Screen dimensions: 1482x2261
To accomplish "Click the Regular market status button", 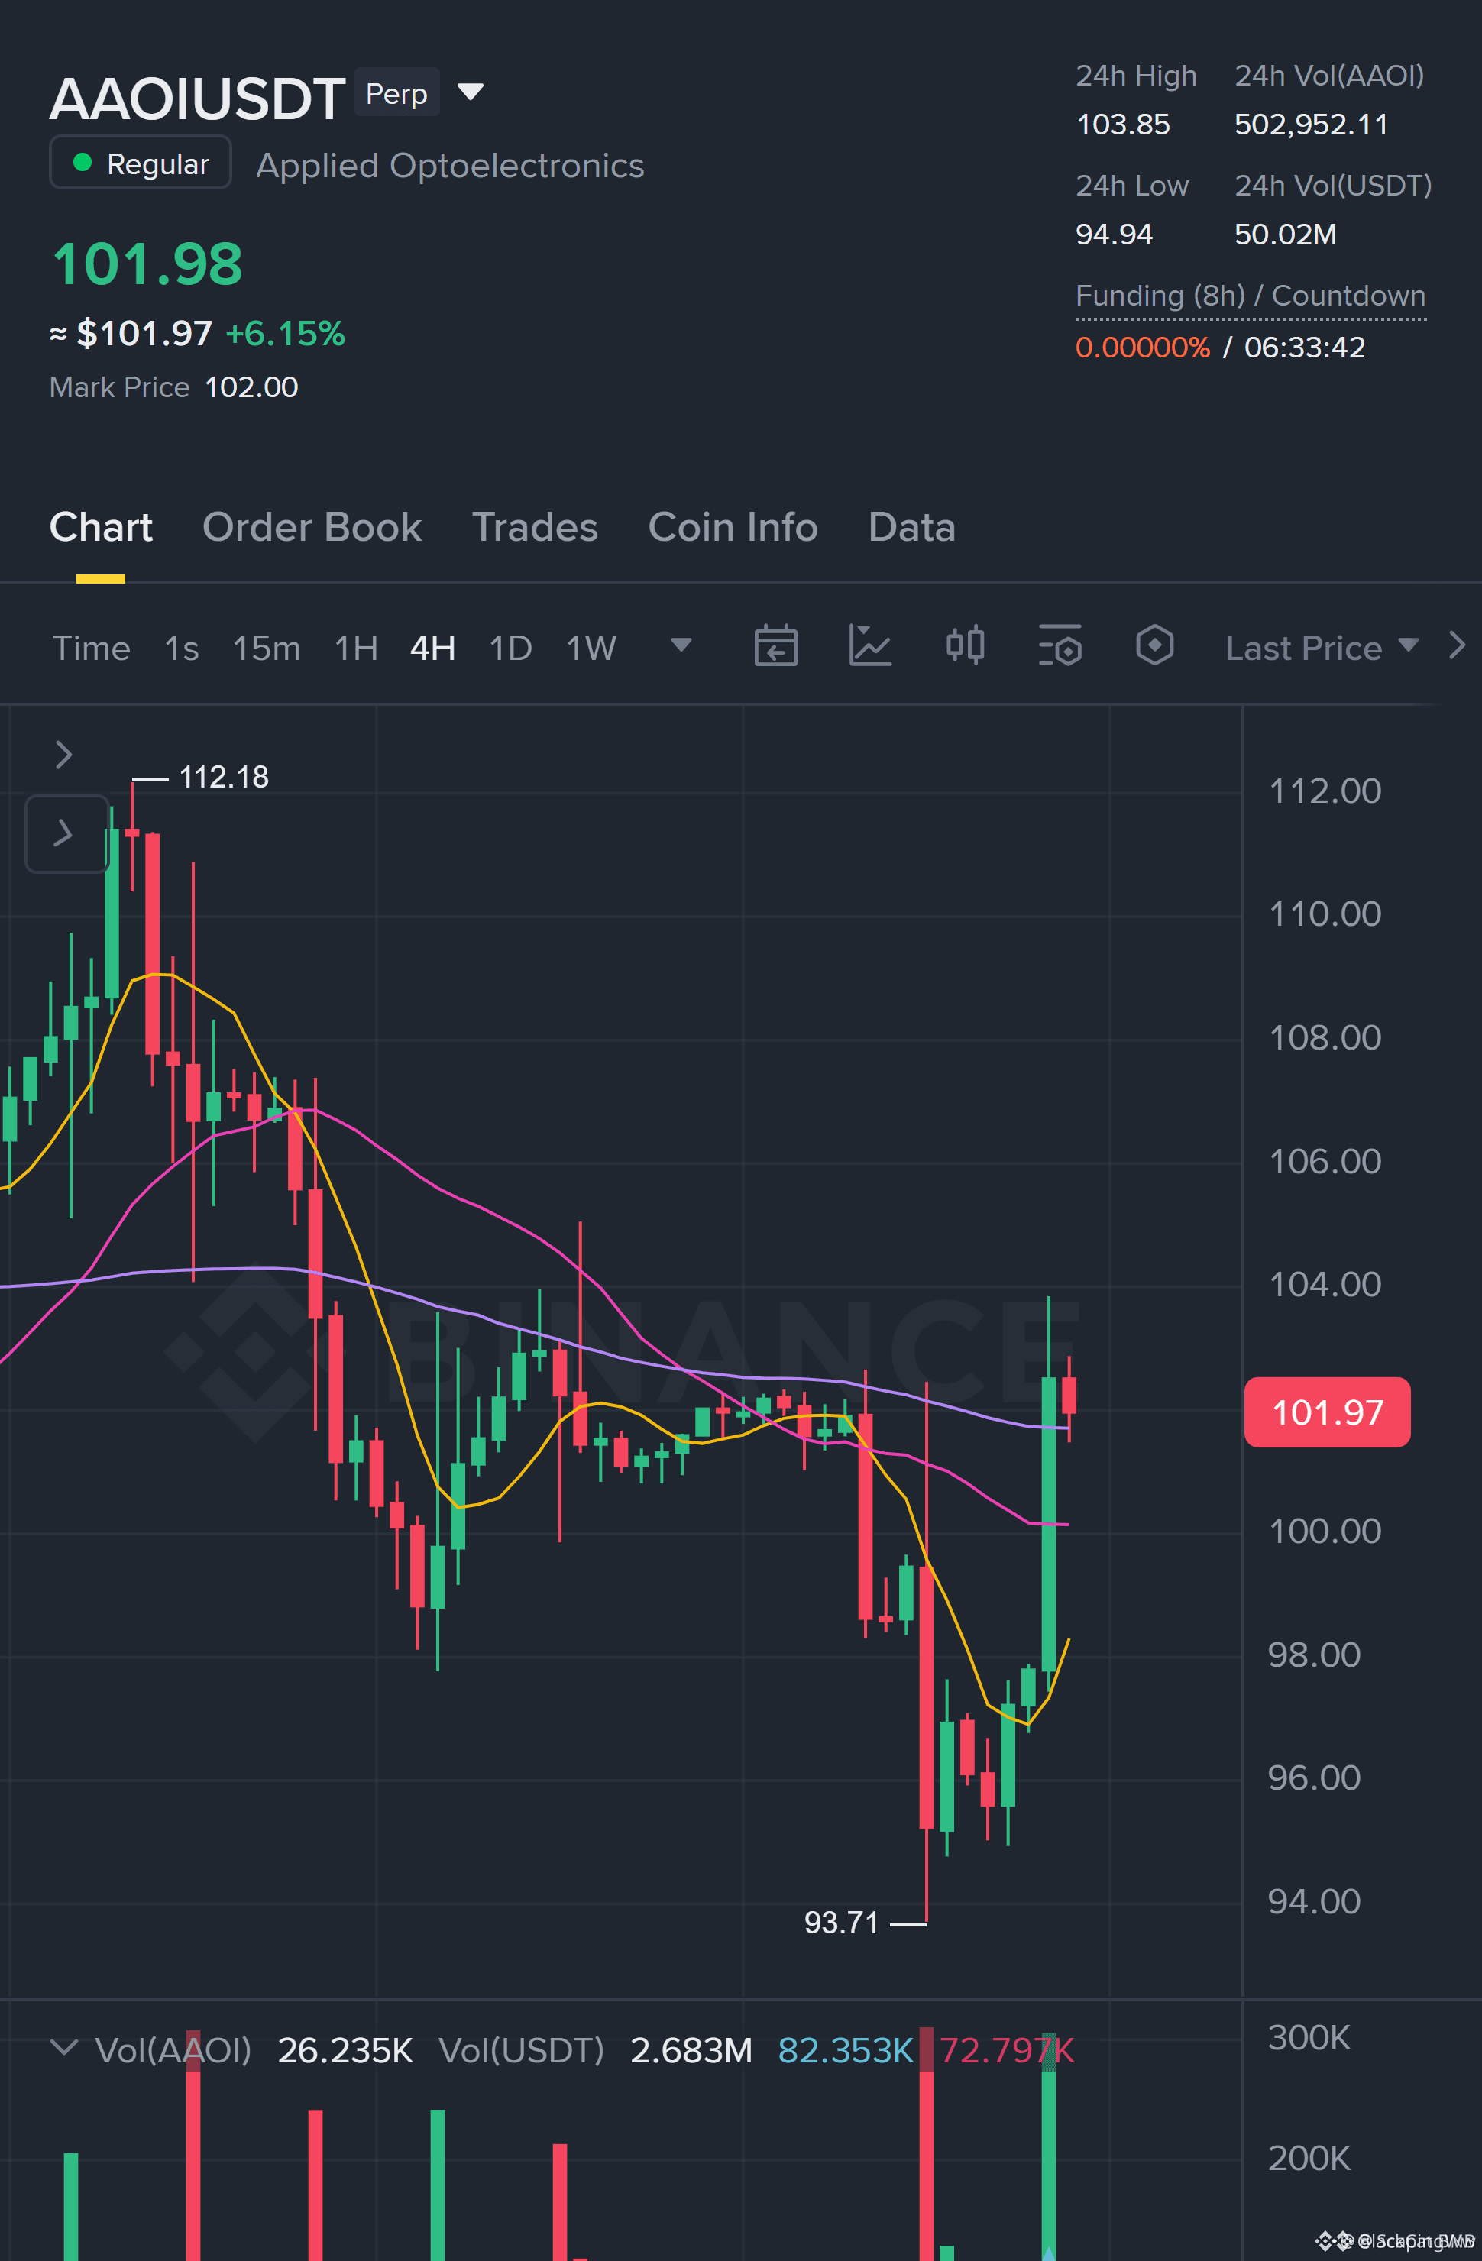I will (141, 163).
